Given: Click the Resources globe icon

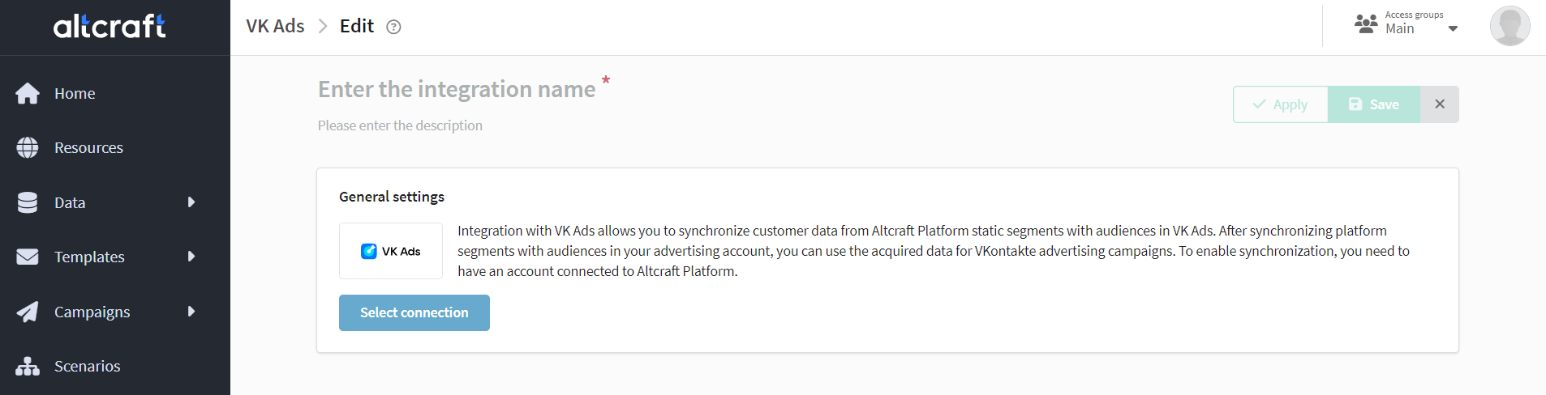Looking at the screenshot, I should tap(28, 148).
